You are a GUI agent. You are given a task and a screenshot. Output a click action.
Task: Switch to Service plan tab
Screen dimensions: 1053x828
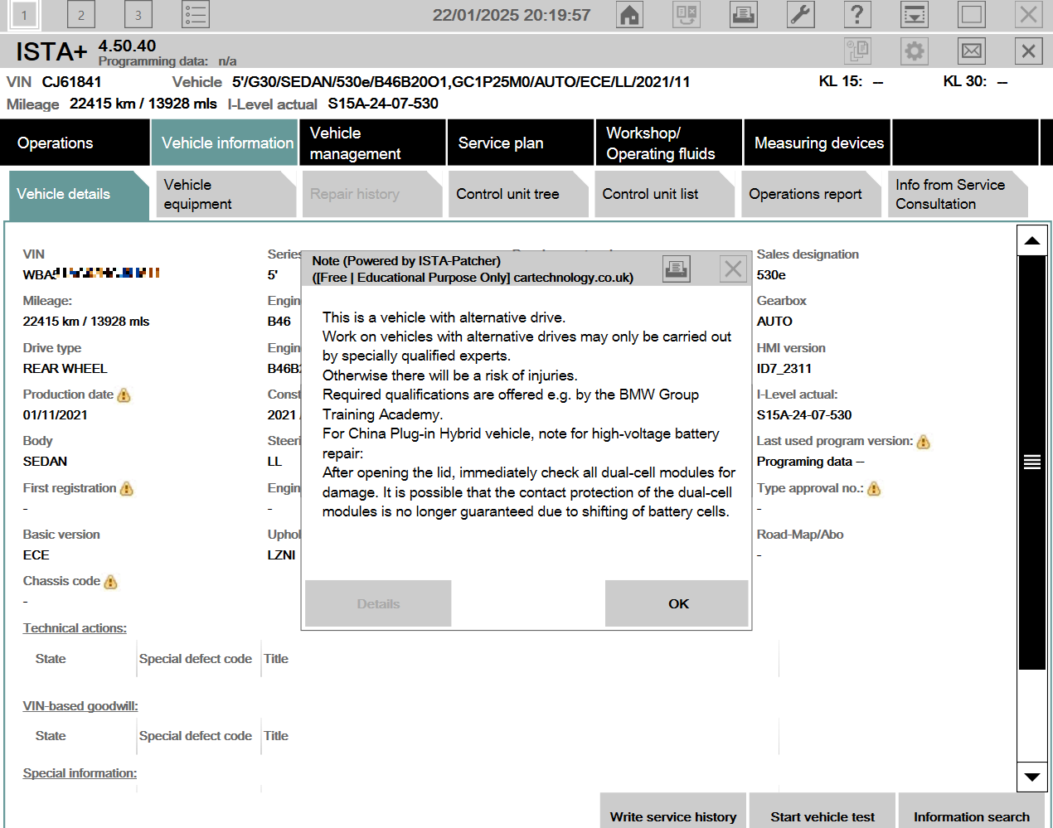tap(521, 143)
